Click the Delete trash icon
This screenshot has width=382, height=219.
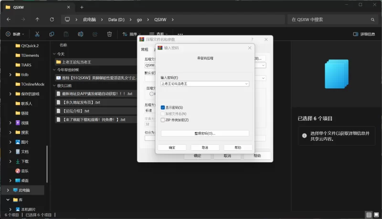(109, 34)
